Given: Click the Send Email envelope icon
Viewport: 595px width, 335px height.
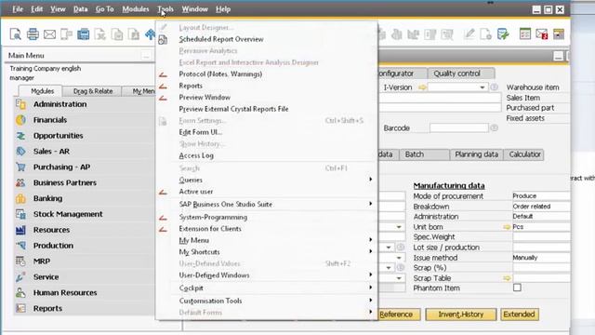Looking at the screenshot, I should point(49,34).
